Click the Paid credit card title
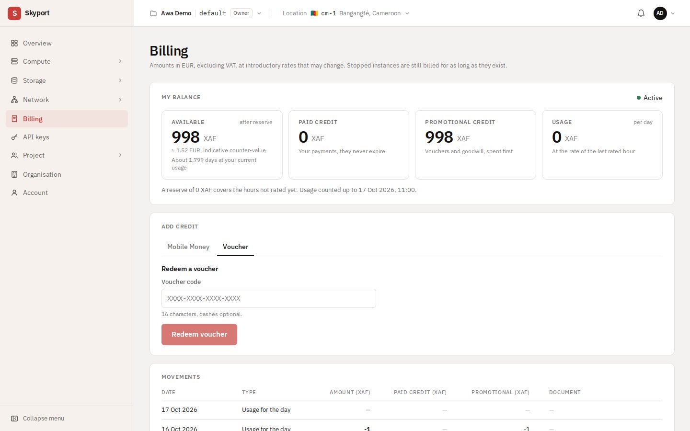690x431 pixels. point(318,122)
